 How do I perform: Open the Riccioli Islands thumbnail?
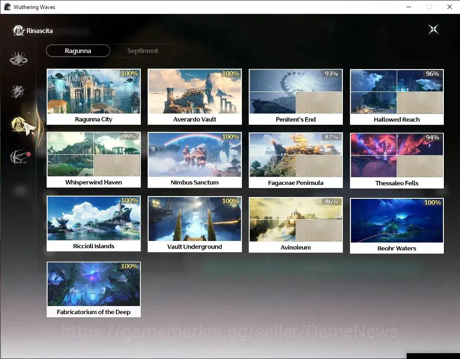[94, 223]
